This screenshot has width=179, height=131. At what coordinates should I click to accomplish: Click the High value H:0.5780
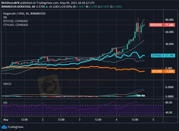coord(92,7)
